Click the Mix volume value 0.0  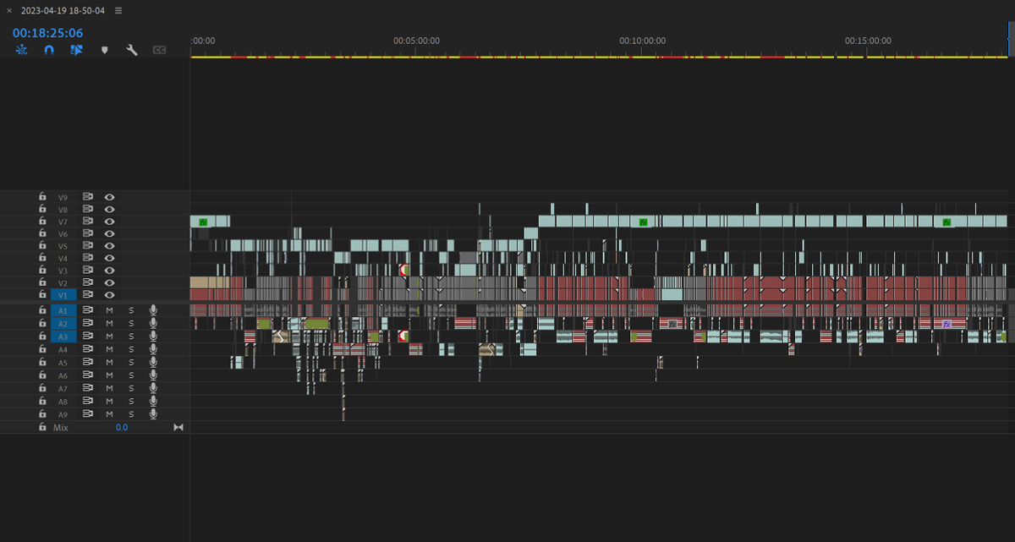pyautogui.click(x=122, y=428)
